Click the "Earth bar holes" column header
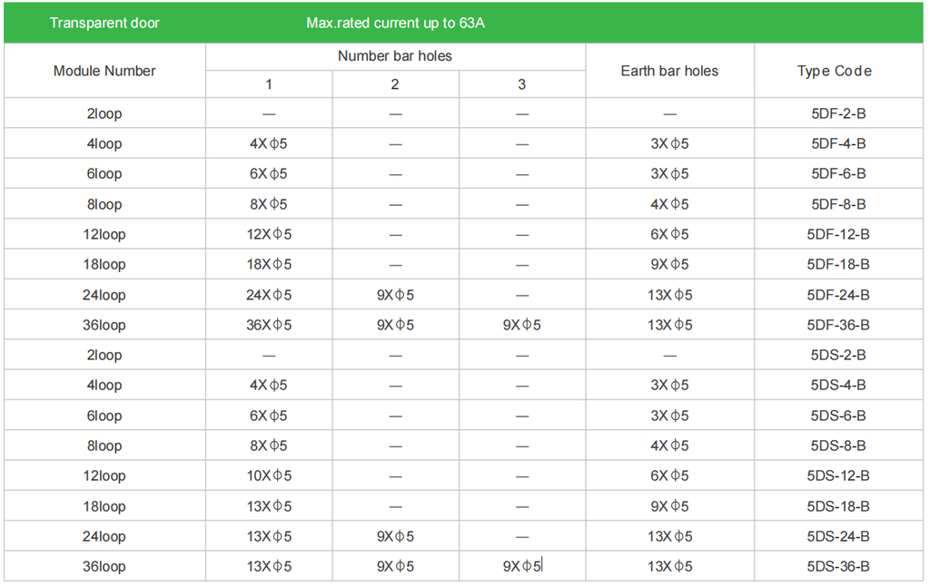The height and width of the screenshot is (587, 930). tap(669, 71)
